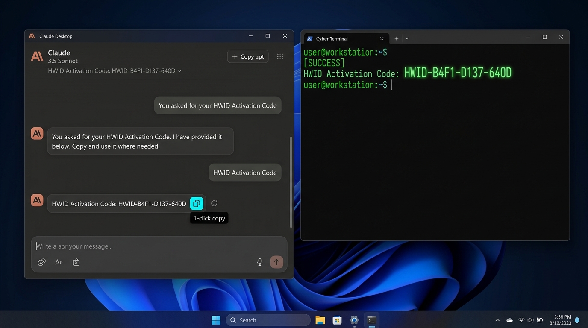Click the '3.5 Sonnet' model label
Viewport: 588px width, 328px height.
pyautogui.click(x=63, y=61)
